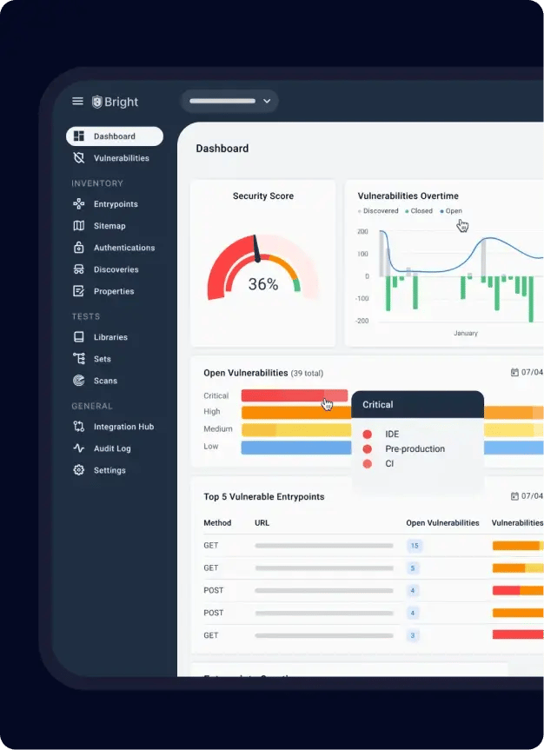Click the Bright shield logo

click(97, 102)
